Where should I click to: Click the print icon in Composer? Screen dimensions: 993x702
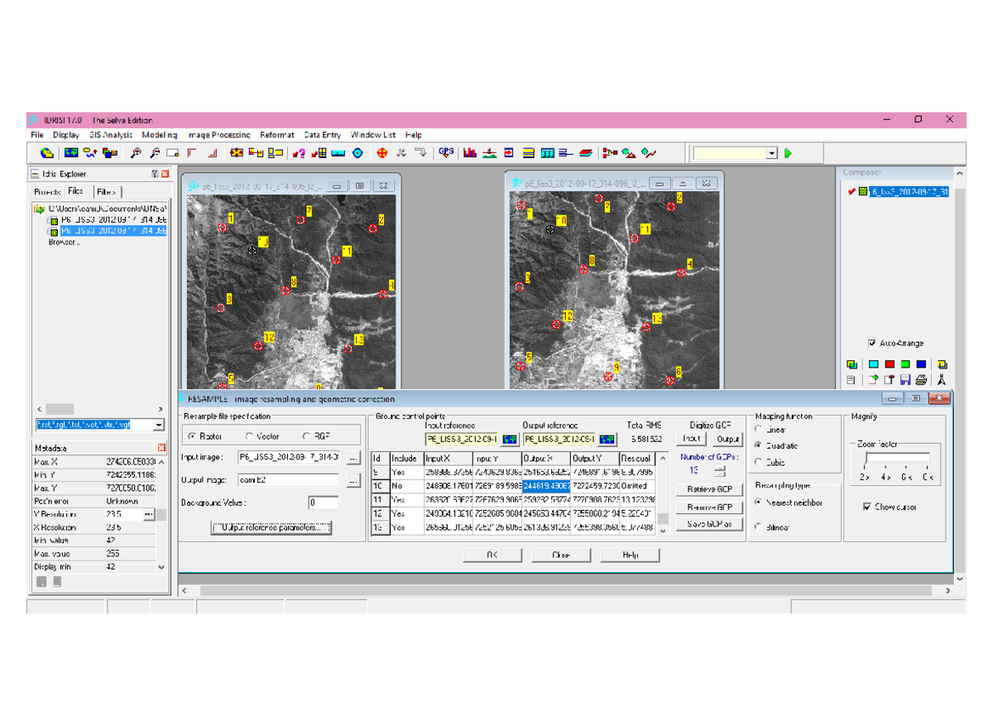point(921,379)
